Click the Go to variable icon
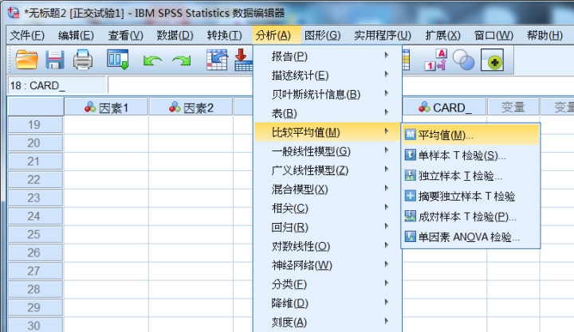Viewport: 574px width, 332px height. (x=243, y=60)
